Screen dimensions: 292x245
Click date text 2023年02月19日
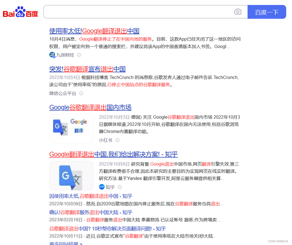(66, 220)
